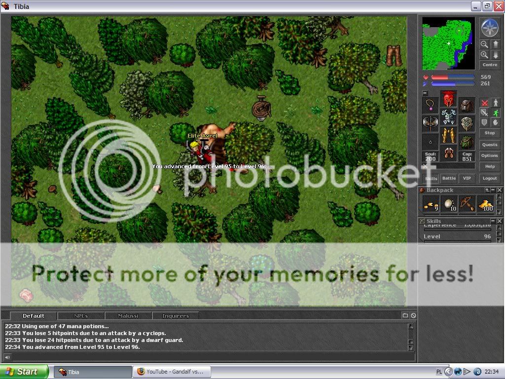Viewport: 505px width, 379px height.
Task: Click the automap view
Action: [448, 43]
